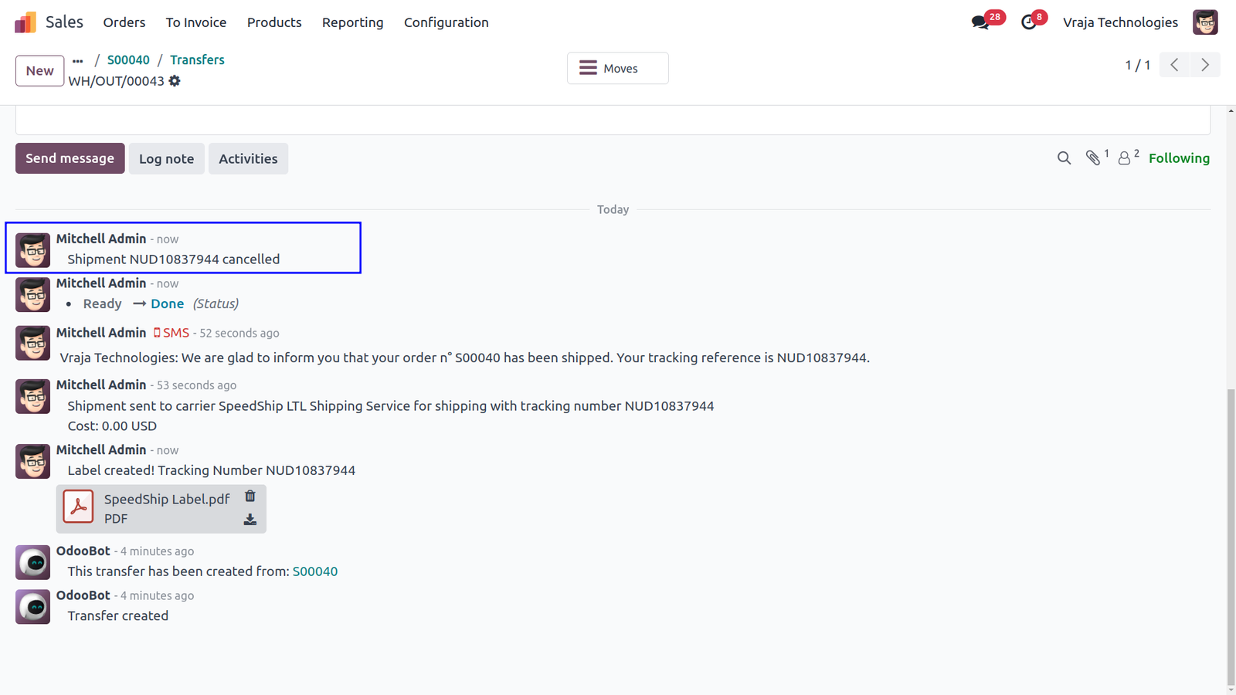
Task: Go to the next record arrow
Action: [1205, 65]
